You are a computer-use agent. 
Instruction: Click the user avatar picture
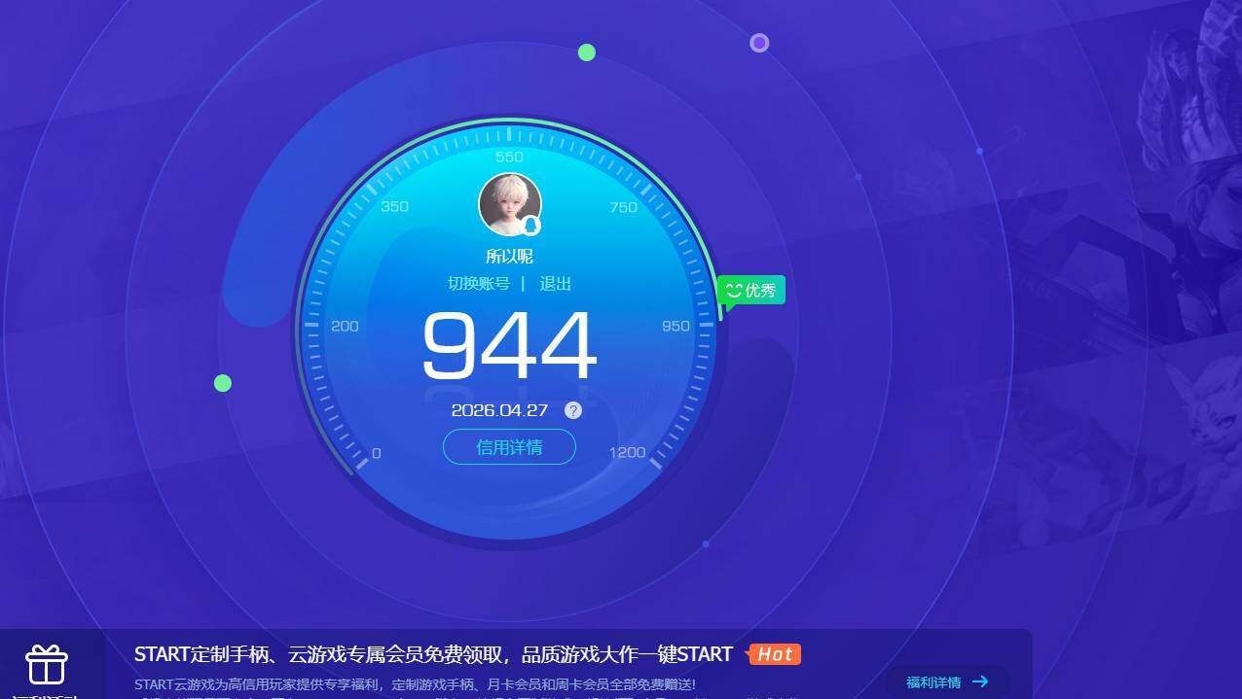click(x=509, y=204)
